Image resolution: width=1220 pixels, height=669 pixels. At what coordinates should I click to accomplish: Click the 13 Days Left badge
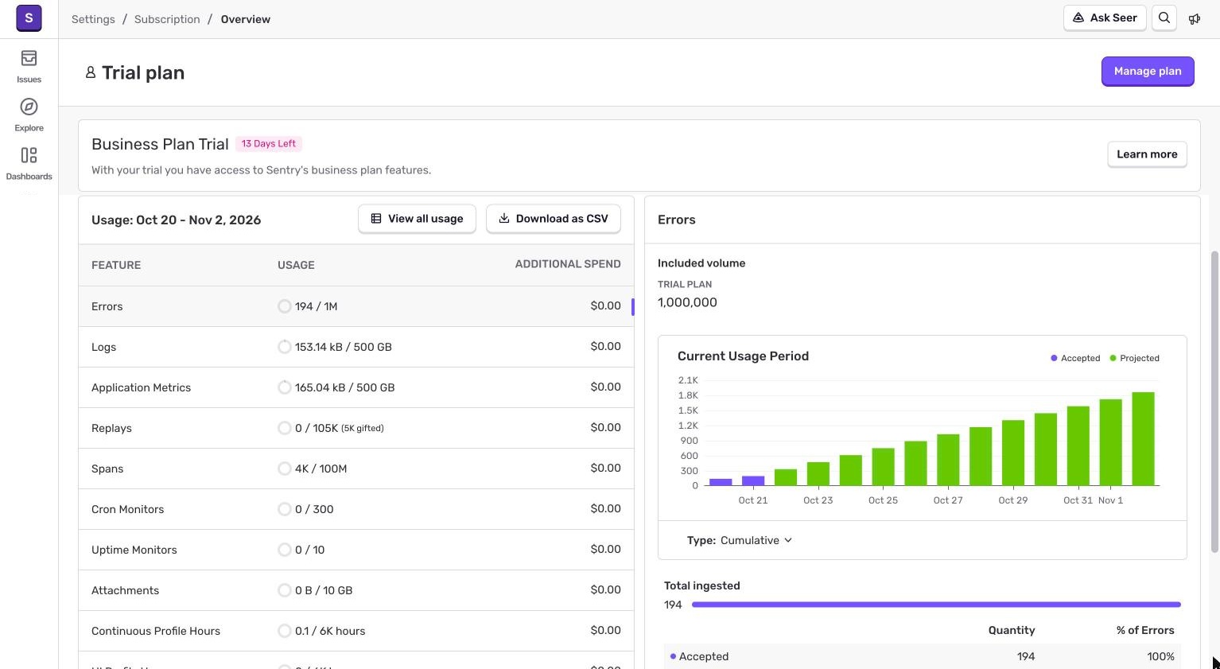click(269, 144)
